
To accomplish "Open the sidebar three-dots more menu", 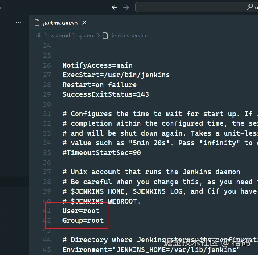I will (18, 23).
